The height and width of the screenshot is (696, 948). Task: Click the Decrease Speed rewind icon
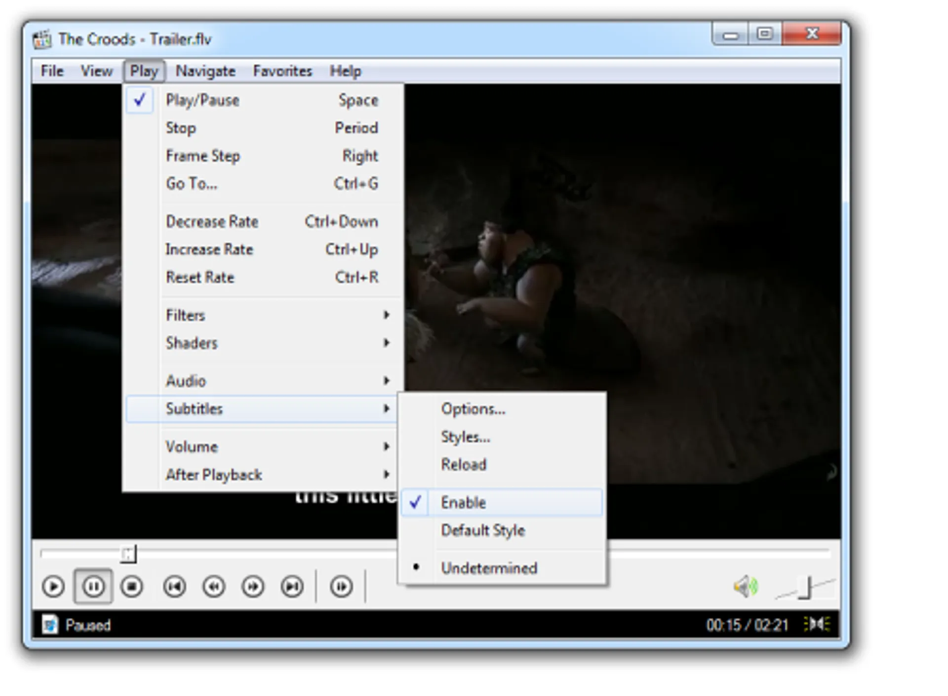pos(214,587)
